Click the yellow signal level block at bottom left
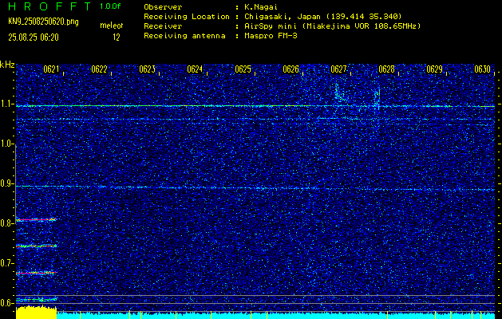The height and width of the screenshot is (319, 502). pos(36,313)
